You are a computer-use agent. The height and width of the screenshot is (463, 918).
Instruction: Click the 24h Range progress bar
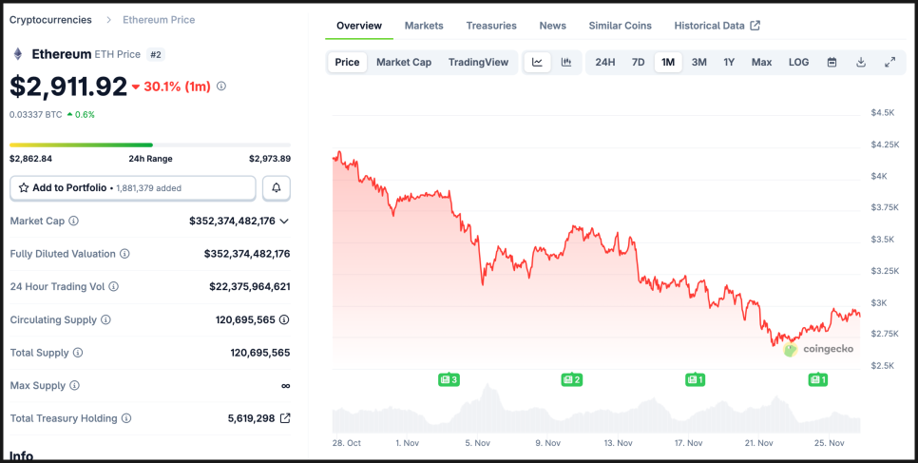pos(150,145)
